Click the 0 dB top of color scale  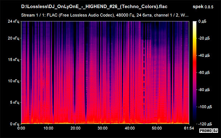click(x=202, y=21)
